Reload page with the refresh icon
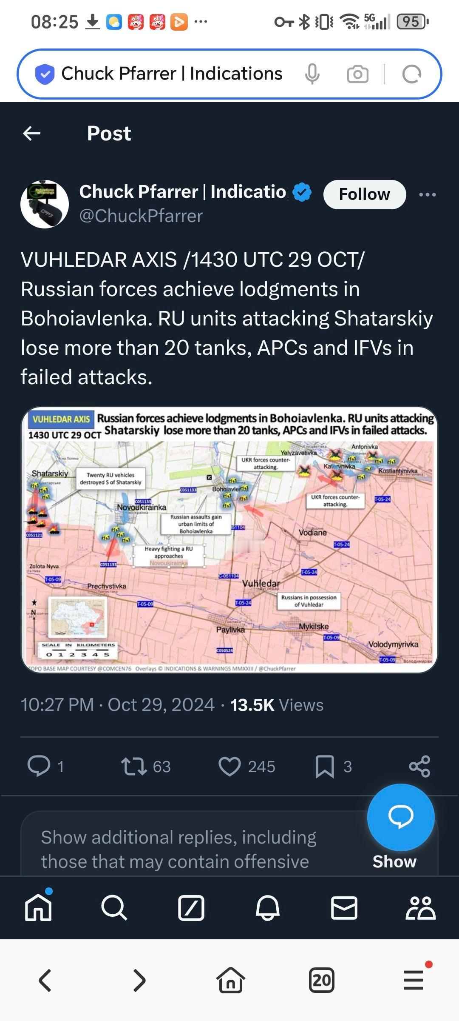Screen dimensions: 459x1021 [x=411, y=74]
